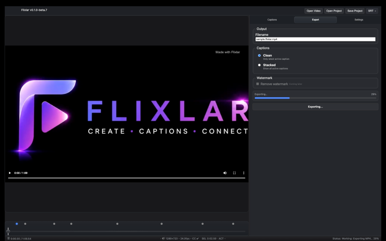
Task: Choose the Stacked captions radio option
Action: click(x=259, y=65)
